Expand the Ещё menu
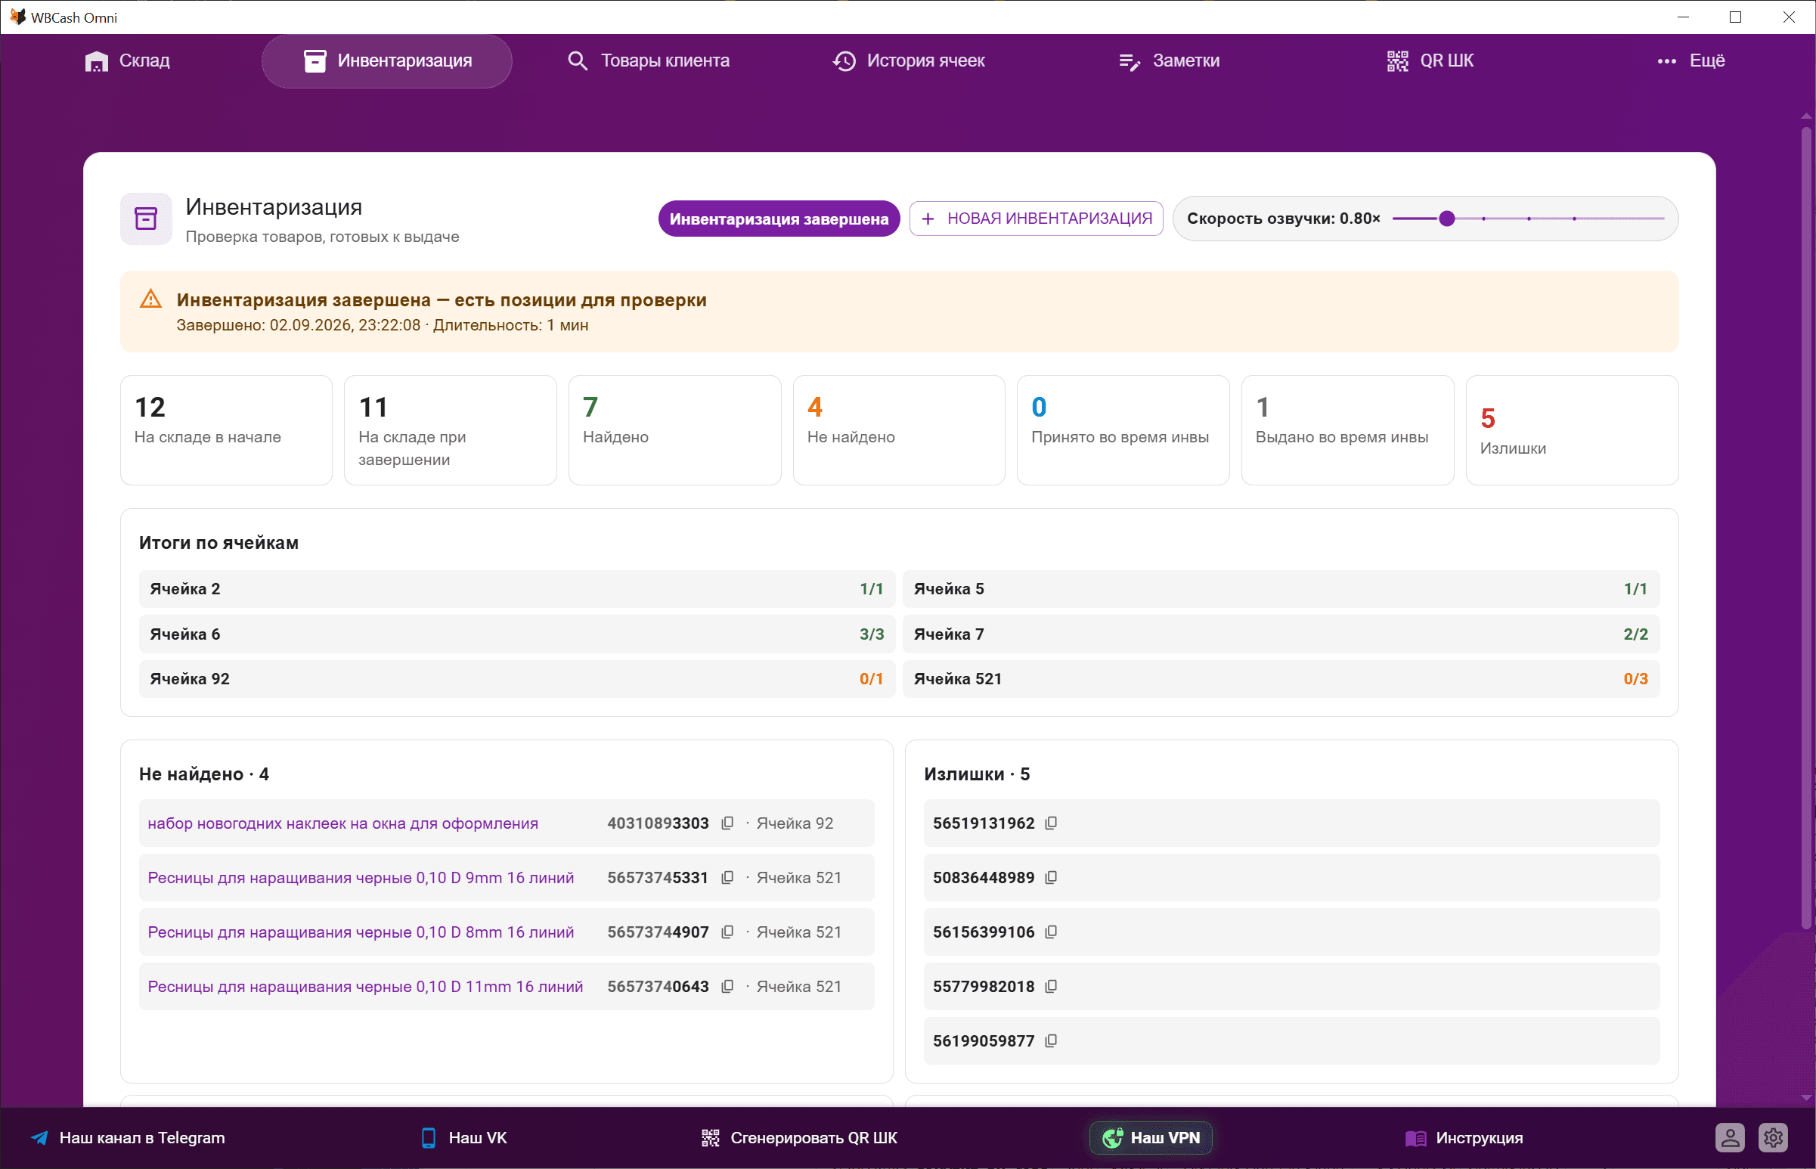1816x1169 pixels. [x=1690, y=60]
